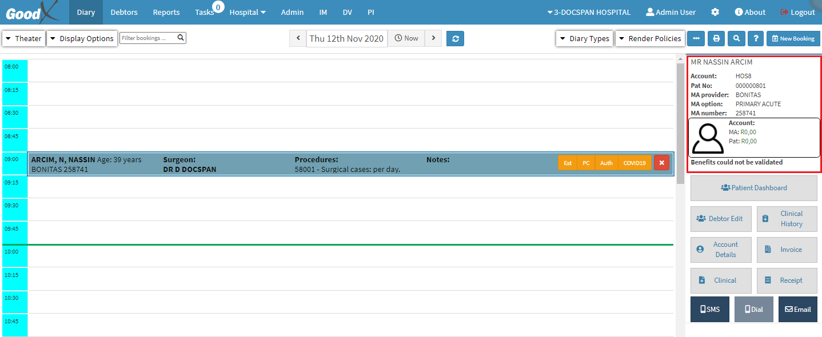The image size is (822, 337).
Task: Open Receipt screen
Action: (x=787, y=280)
